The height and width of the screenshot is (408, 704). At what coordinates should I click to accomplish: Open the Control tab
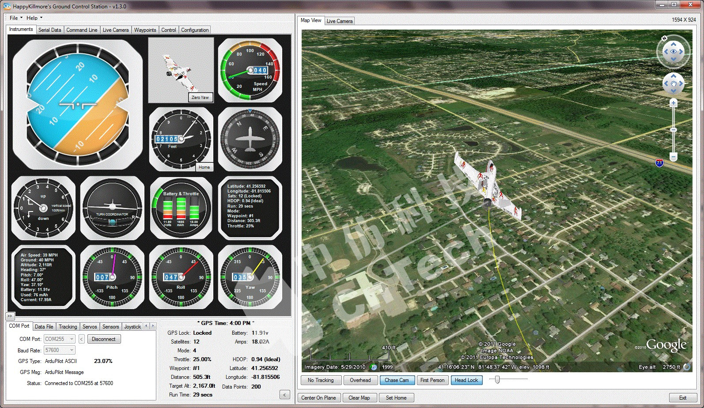[169, 30]
